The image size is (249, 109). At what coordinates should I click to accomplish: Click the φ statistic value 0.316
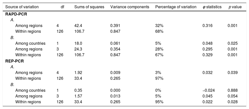pos(207,25)
